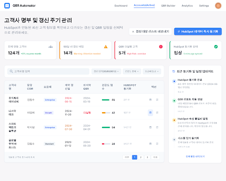
Task: Click the QBR 미실행 고객 5개 card
Action: point(140,50)
